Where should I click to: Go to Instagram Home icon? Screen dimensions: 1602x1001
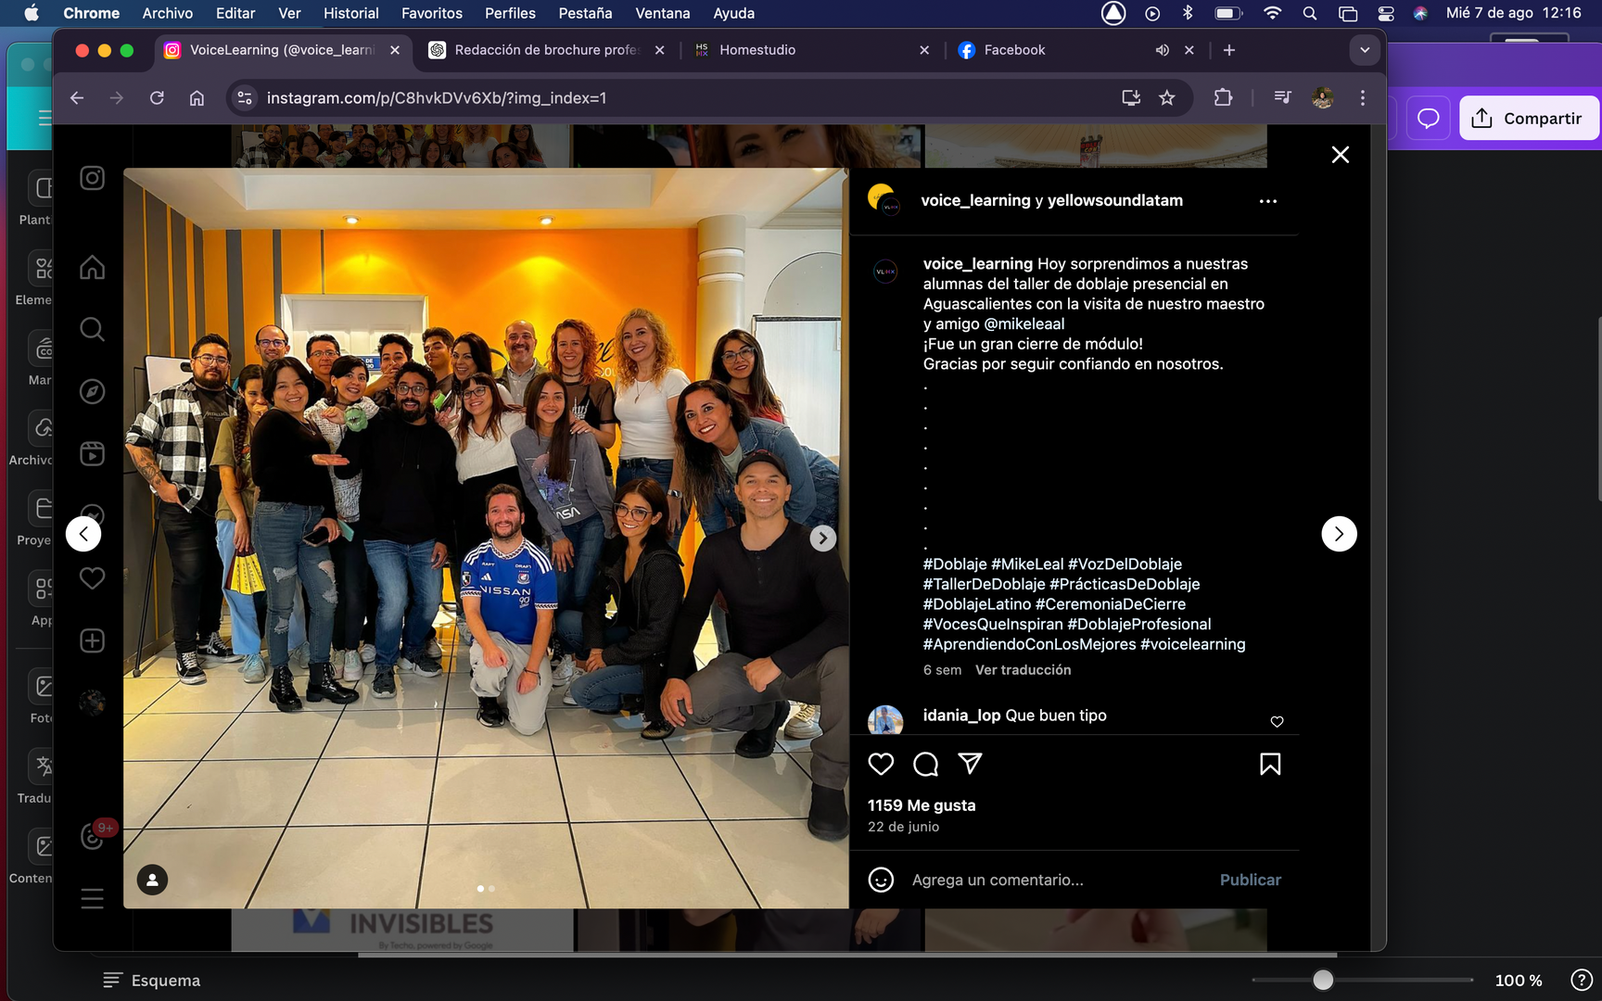point(92,268)
